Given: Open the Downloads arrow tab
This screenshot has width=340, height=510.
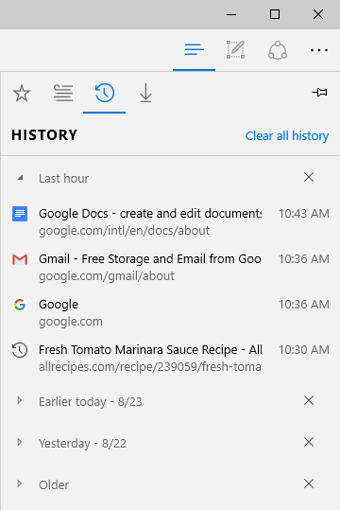Looking at the screenshot, I should tap(145, 93).
